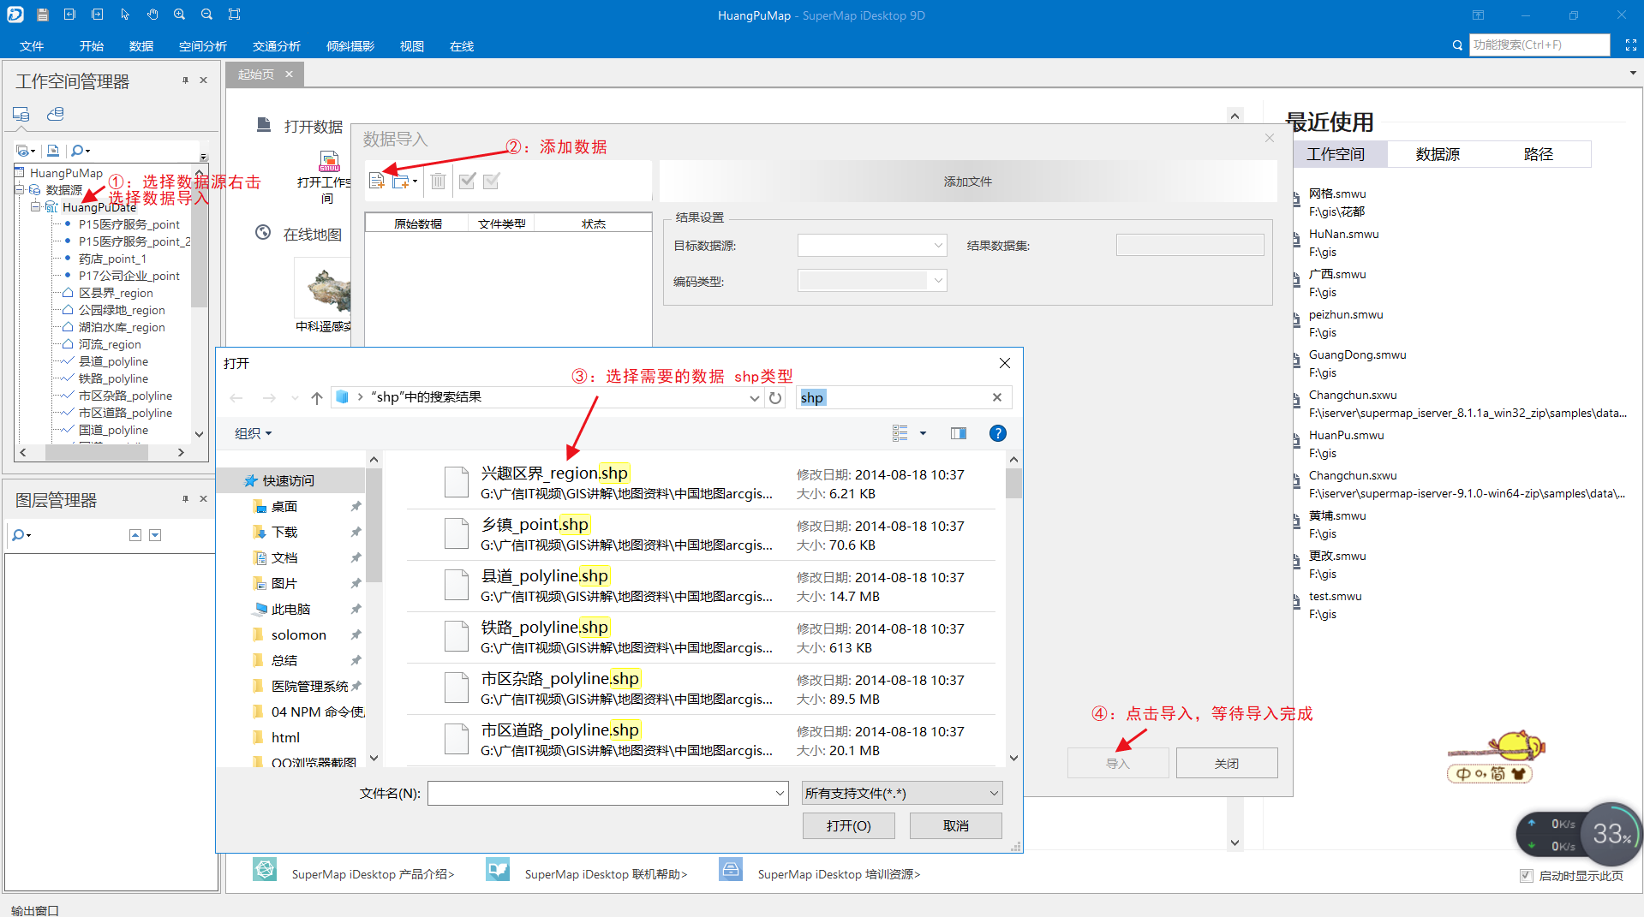Click the search icon in workspace manager
This screenshot has height=917, width=1644.
click(76, 151)
